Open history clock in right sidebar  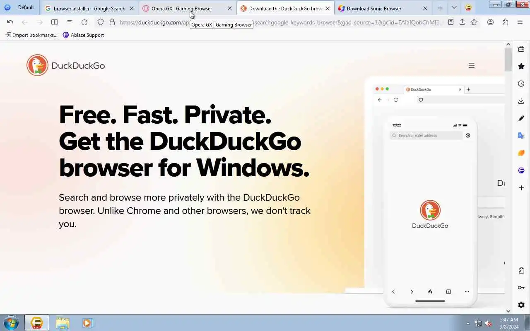(x=521, y=84)
